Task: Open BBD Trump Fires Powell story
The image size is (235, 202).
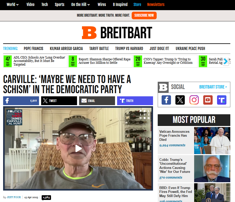Action: click(175, 192)
